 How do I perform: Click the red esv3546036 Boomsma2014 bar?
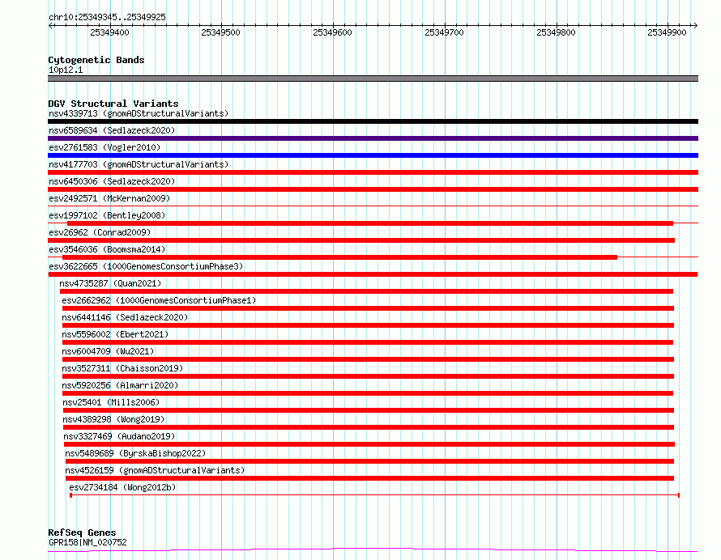point(339,257)
